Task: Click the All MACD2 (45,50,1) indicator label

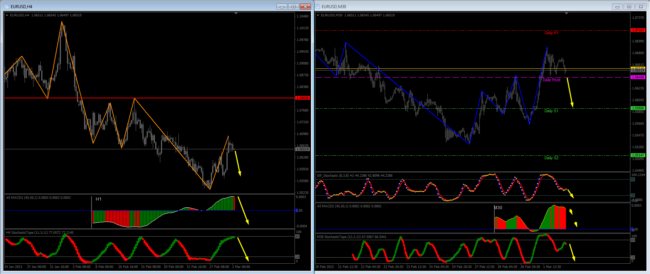Action: [x=349, y=206]
